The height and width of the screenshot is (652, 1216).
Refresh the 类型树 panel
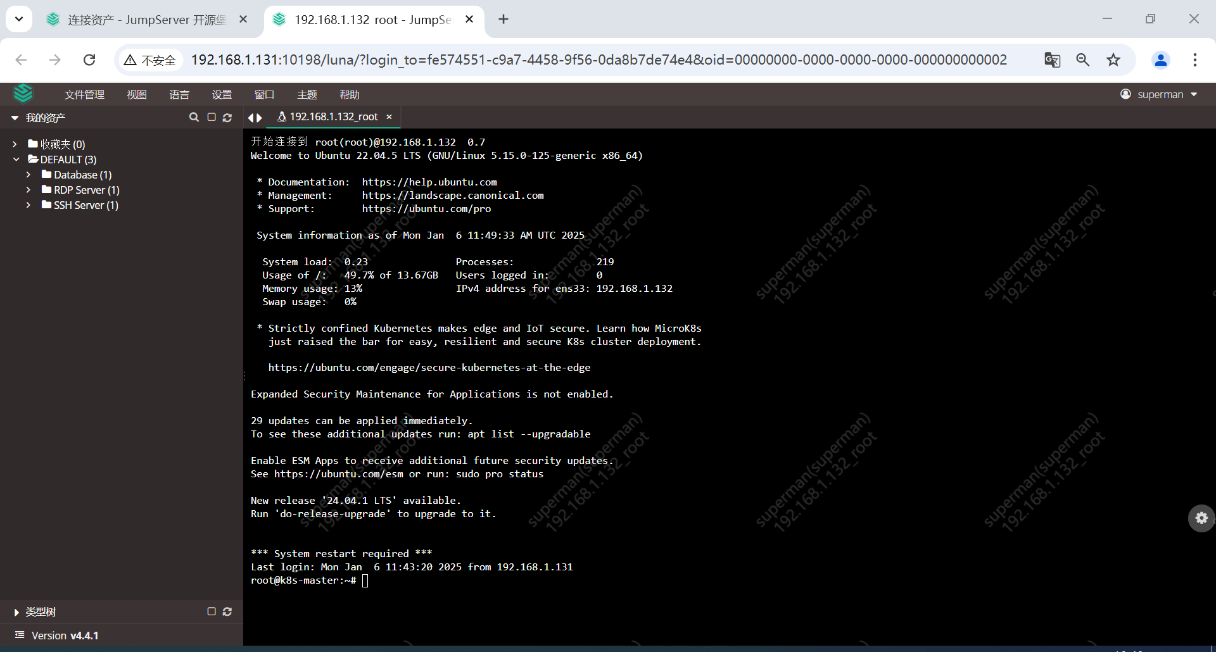point(227,611)
